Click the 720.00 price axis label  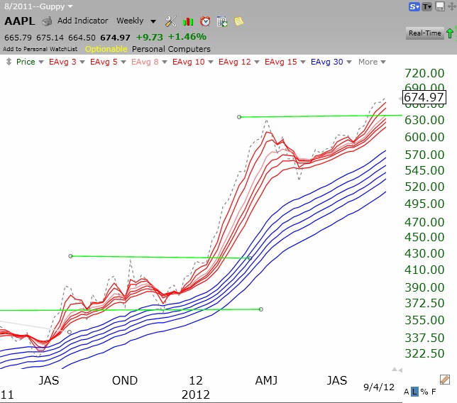coord(424,73)
